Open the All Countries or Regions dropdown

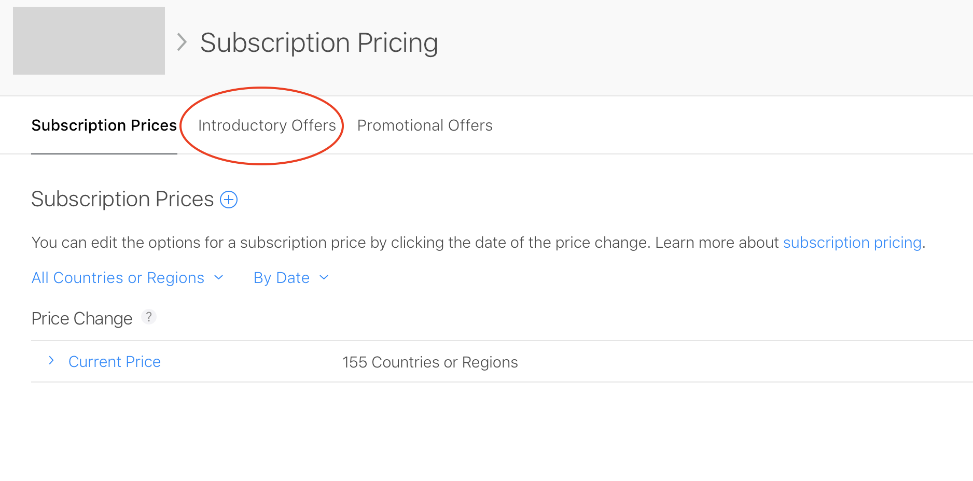[118, 278]
